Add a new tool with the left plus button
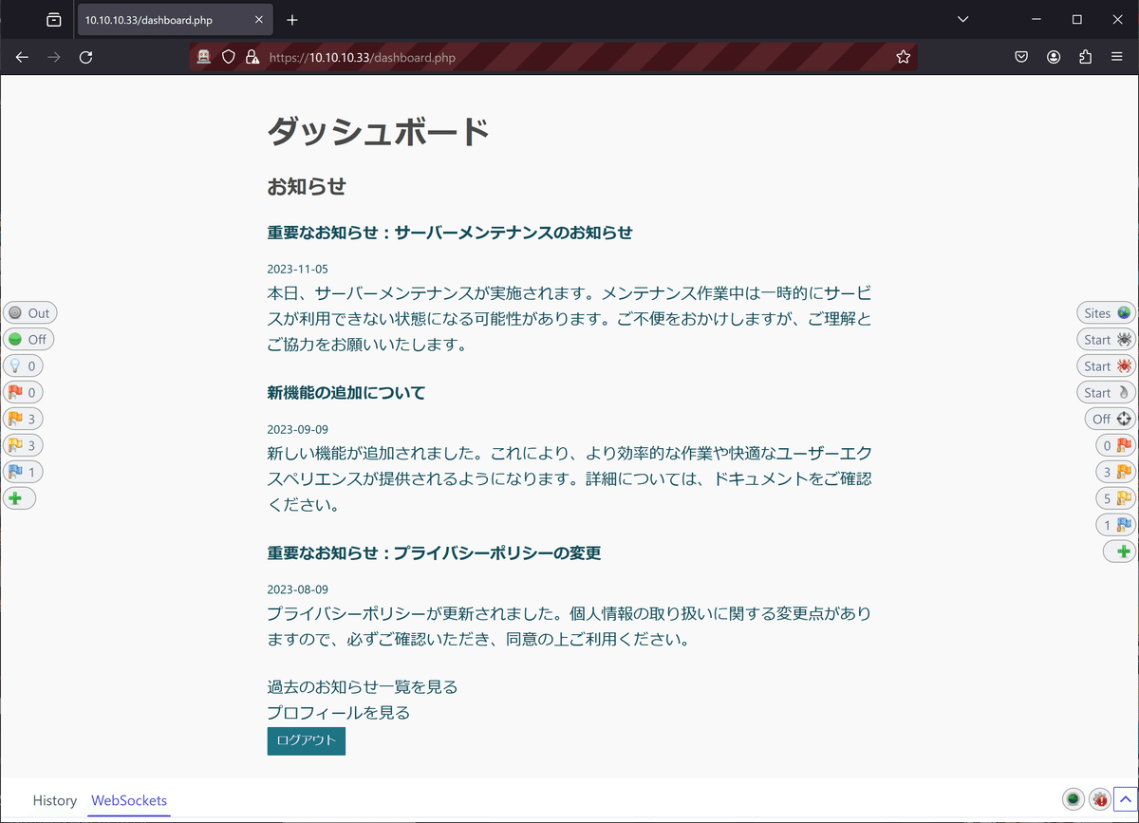 (19, 497)
